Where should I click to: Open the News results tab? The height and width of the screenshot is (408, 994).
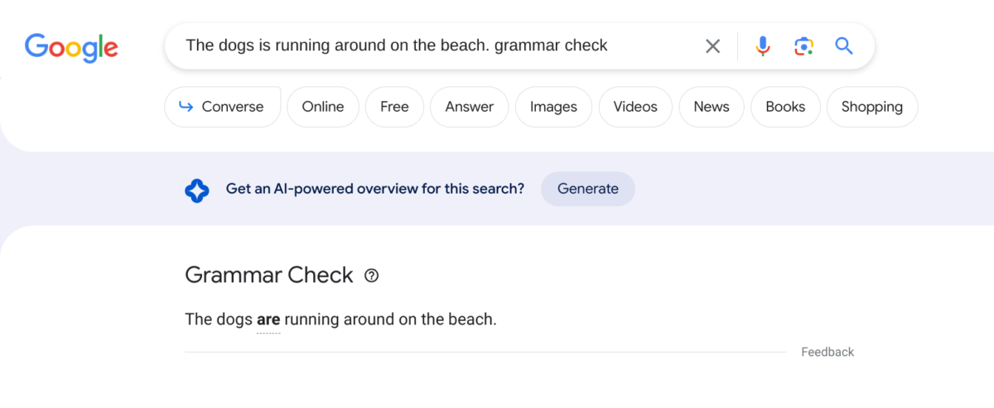(x=712, y=107)
